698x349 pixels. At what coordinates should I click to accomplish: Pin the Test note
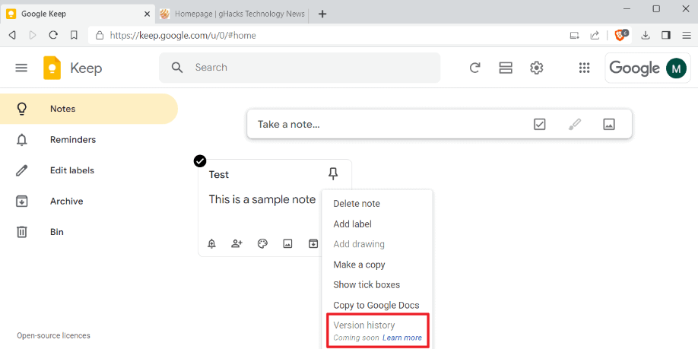click(x=333, y=174)
